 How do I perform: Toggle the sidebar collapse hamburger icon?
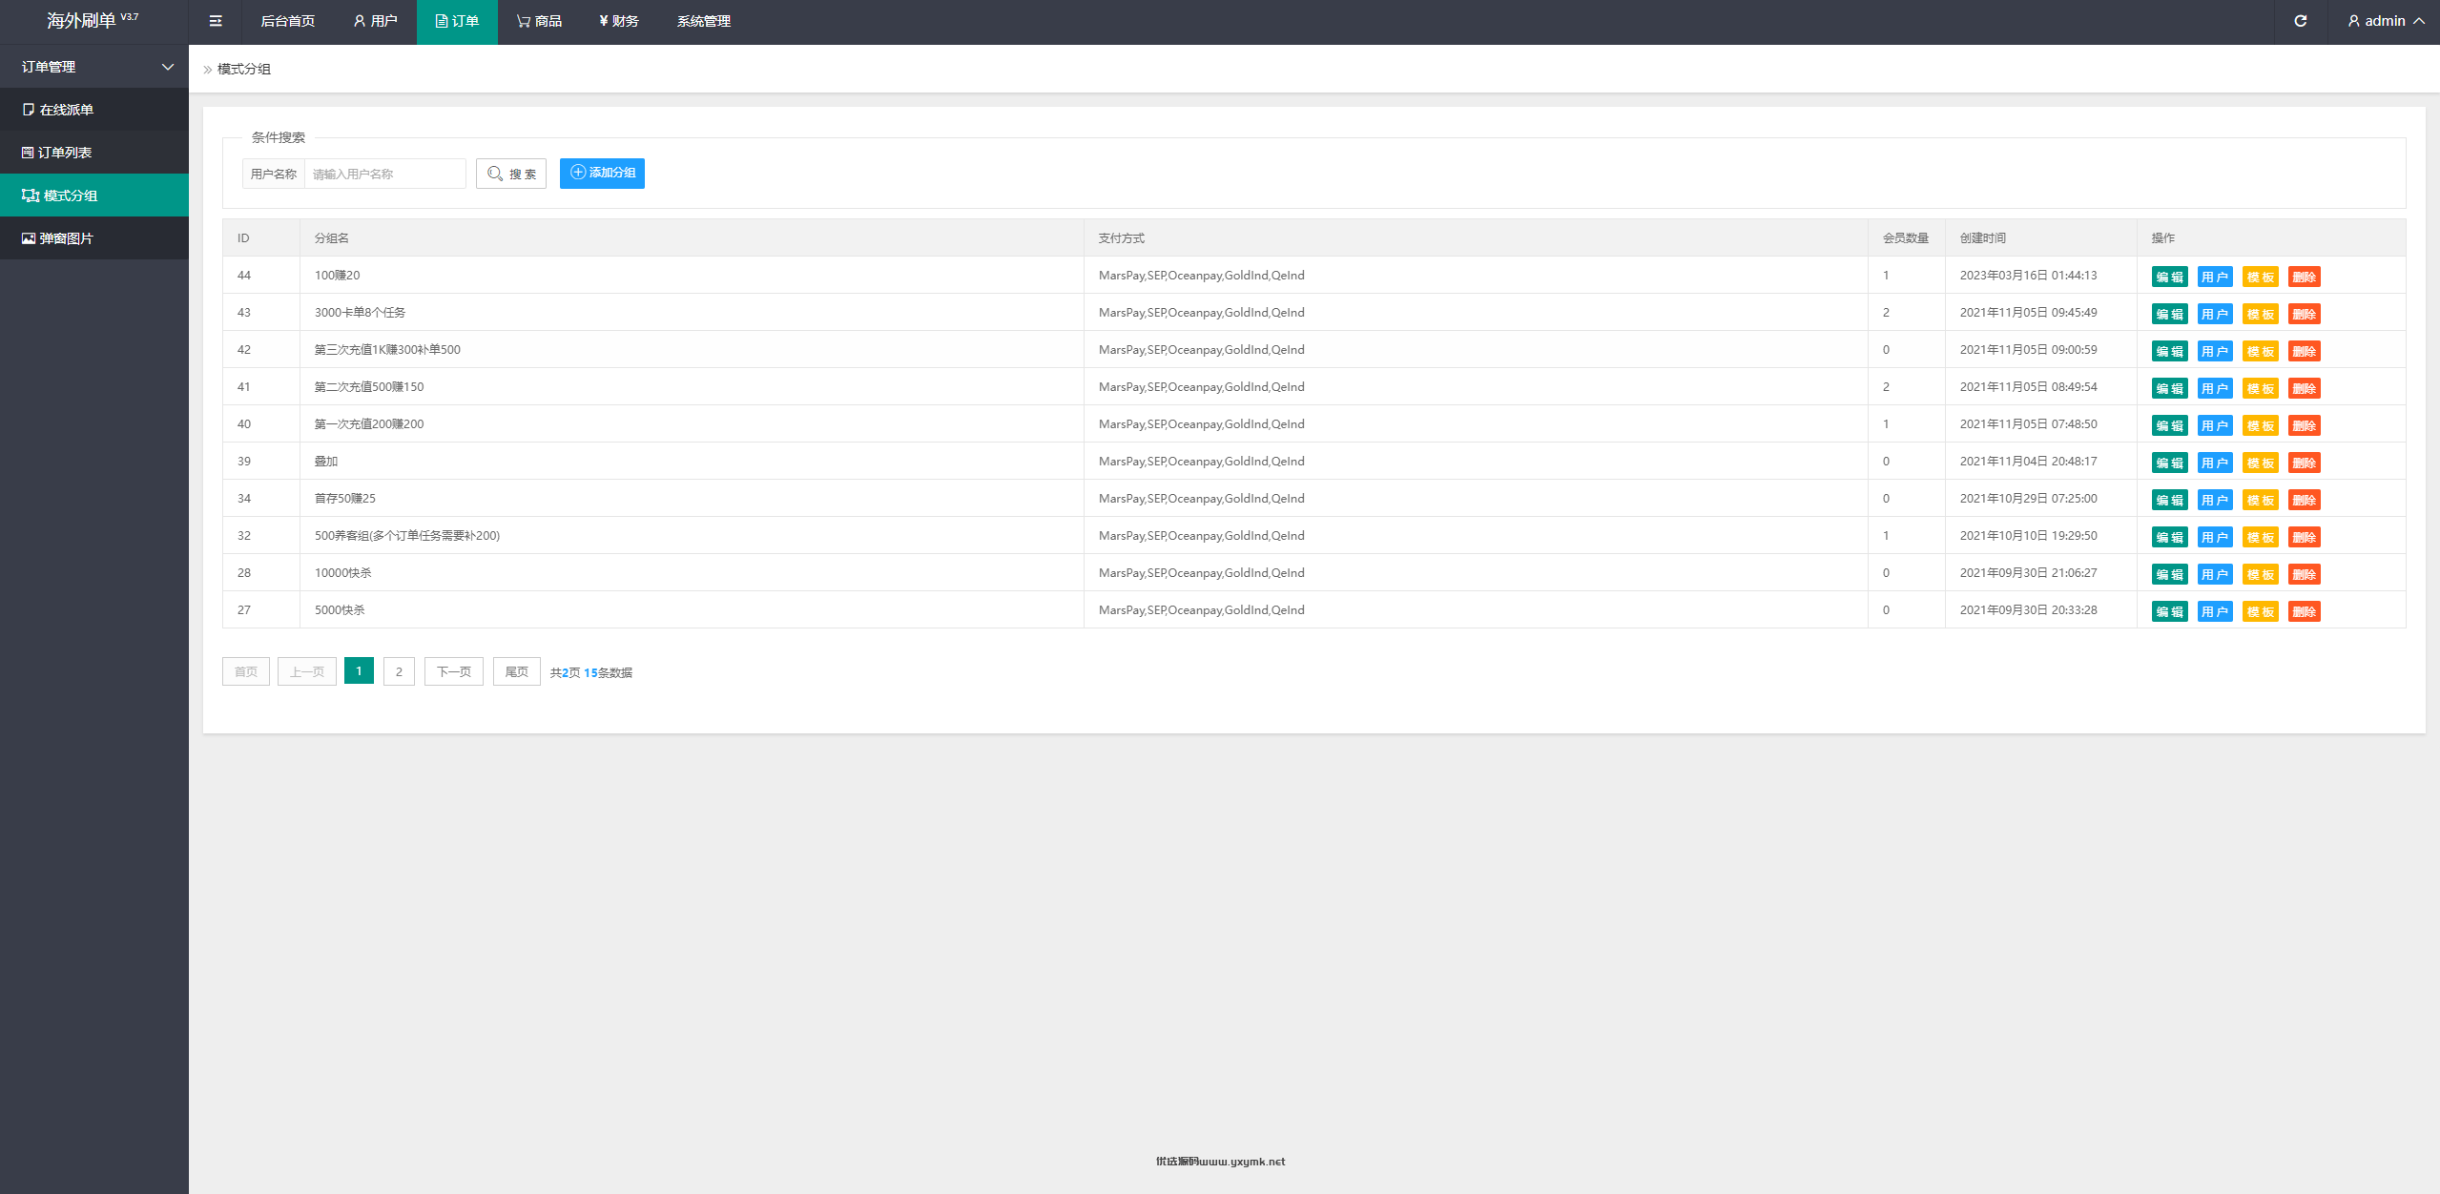coord(216,21)
